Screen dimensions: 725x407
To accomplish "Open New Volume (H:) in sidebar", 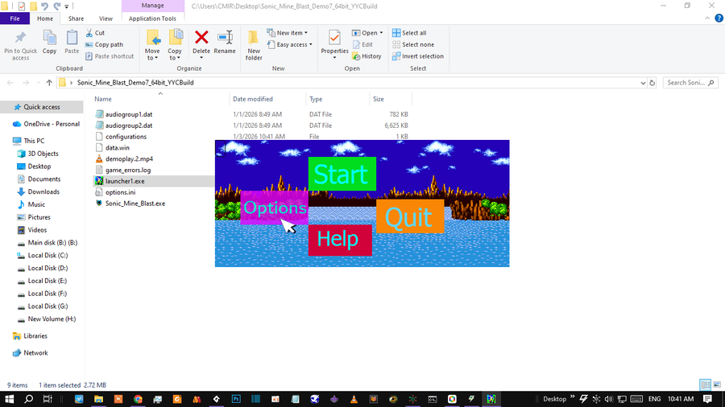I will [52, 319].
